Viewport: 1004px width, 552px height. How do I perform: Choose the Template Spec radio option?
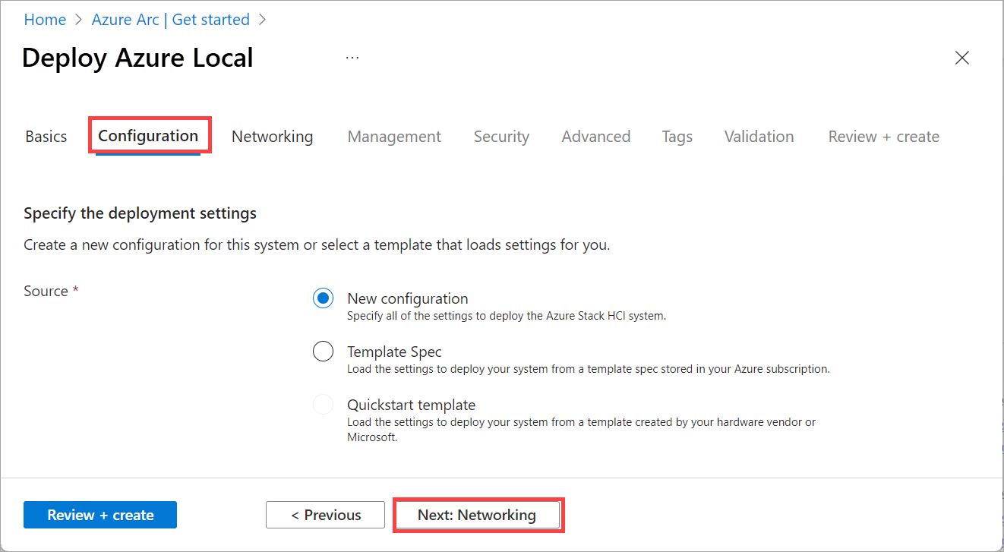(x=324, y=352)
